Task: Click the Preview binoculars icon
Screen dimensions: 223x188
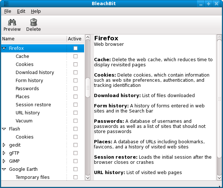Action: (12, 22)
